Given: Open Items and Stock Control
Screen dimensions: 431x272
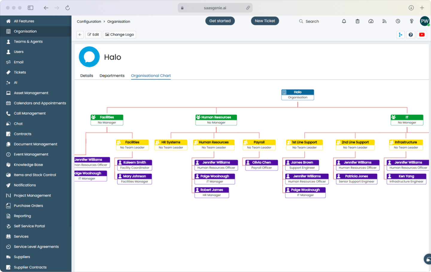Looking at the screenshot, I should pyautogui.click(x=36, y=175).
